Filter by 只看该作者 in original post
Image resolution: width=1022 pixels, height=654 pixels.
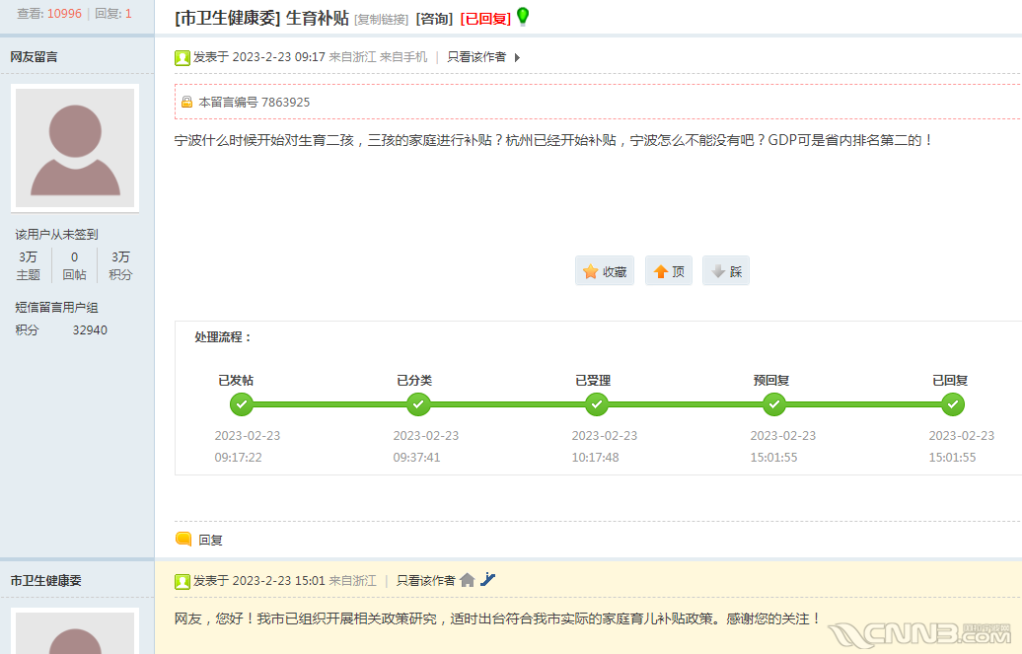tap(476, 57)
